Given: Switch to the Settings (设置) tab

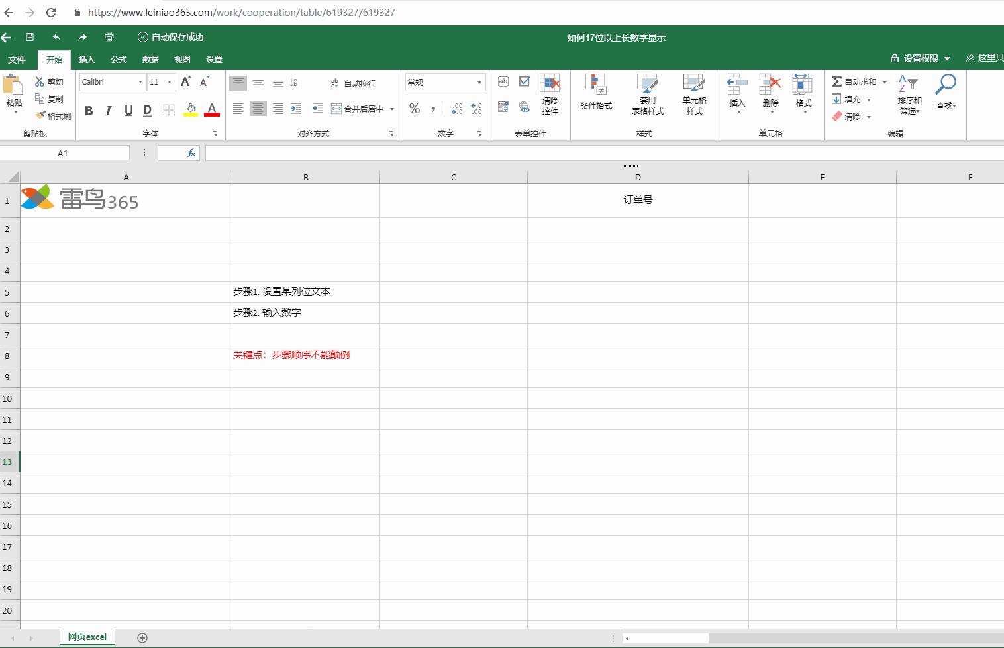Looking at the screenshot, I should [214, 60].
